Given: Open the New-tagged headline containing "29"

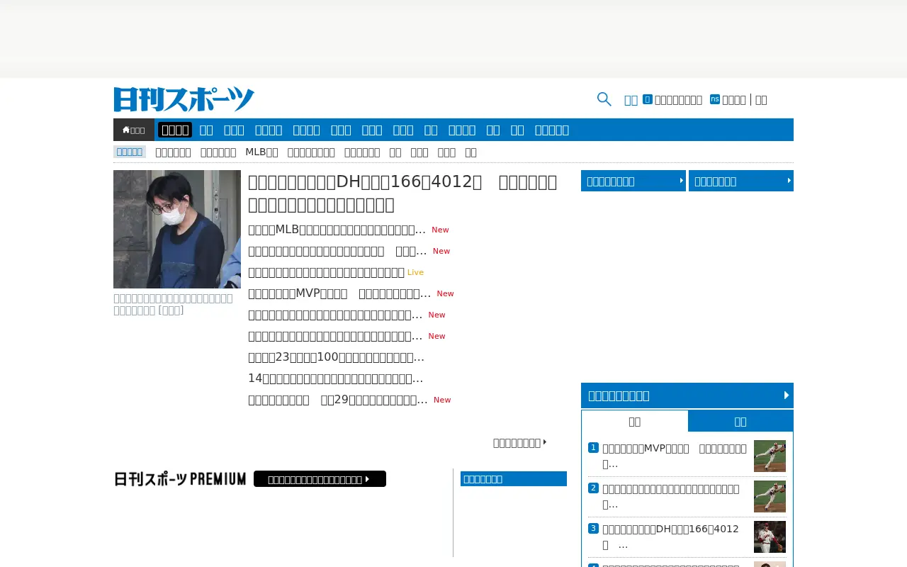Looking at the screenshot, I should click(x=338, y=400).
